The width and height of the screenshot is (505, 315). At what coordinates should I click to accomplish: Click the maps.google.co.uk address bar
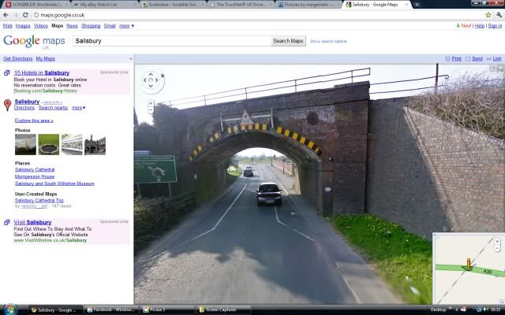(x=258, y=15)
